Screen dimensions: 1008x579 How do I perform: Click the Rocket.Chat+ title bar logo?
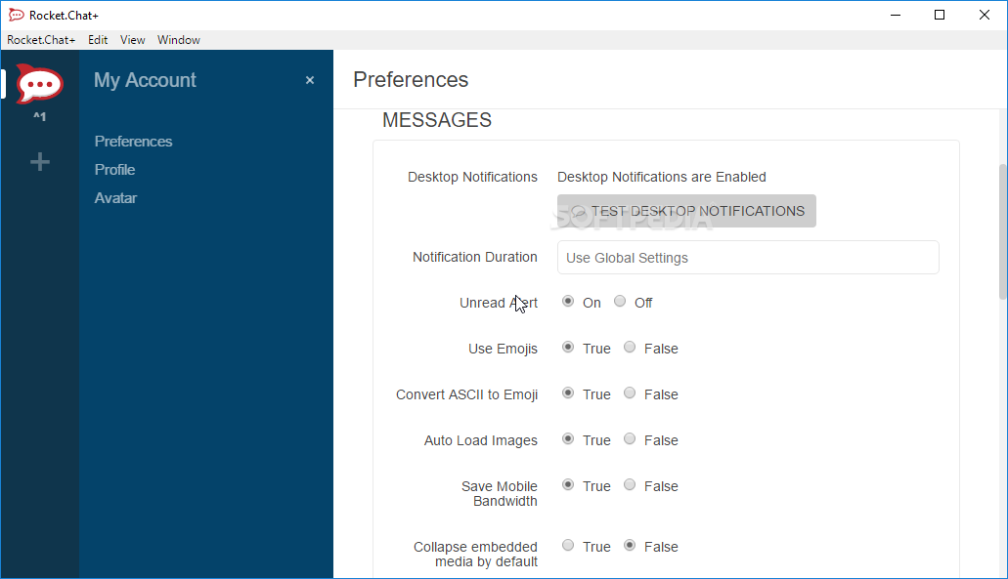coord(16,15)
